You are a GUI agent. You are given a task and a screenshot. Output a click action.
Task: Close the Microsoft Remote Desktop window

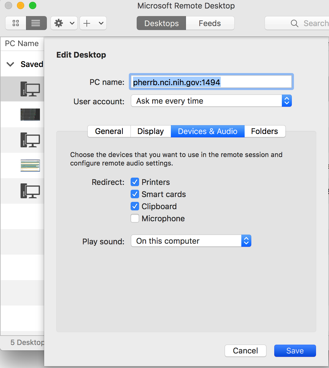coord(9,5)
